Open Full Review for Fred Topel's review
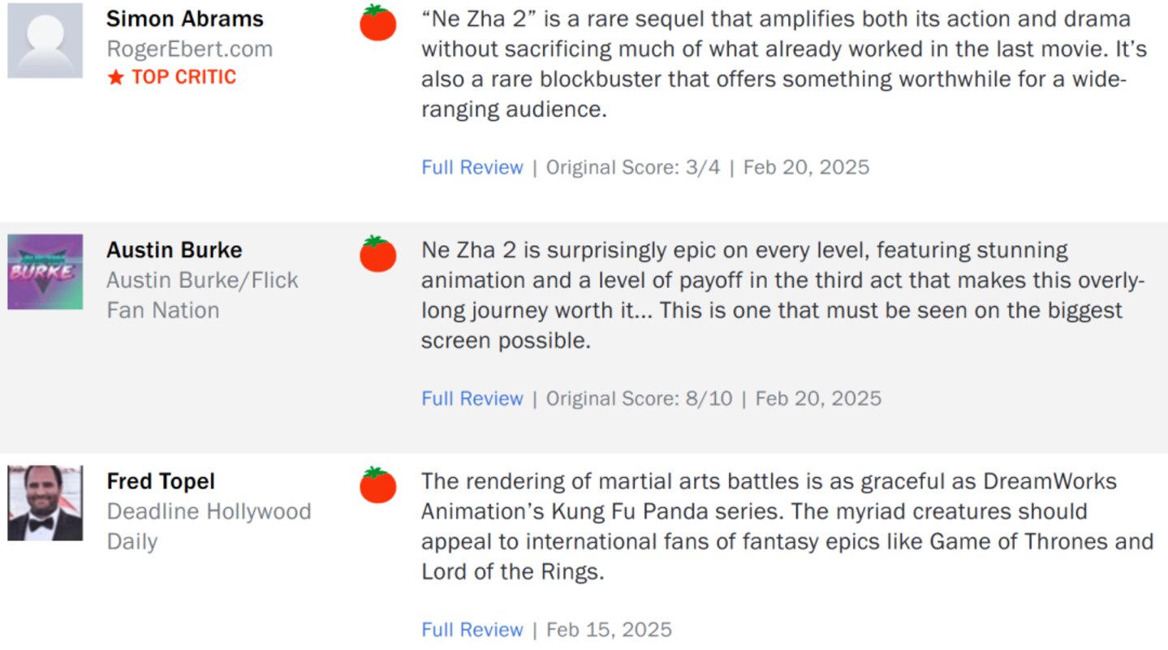 pos(472,631)
